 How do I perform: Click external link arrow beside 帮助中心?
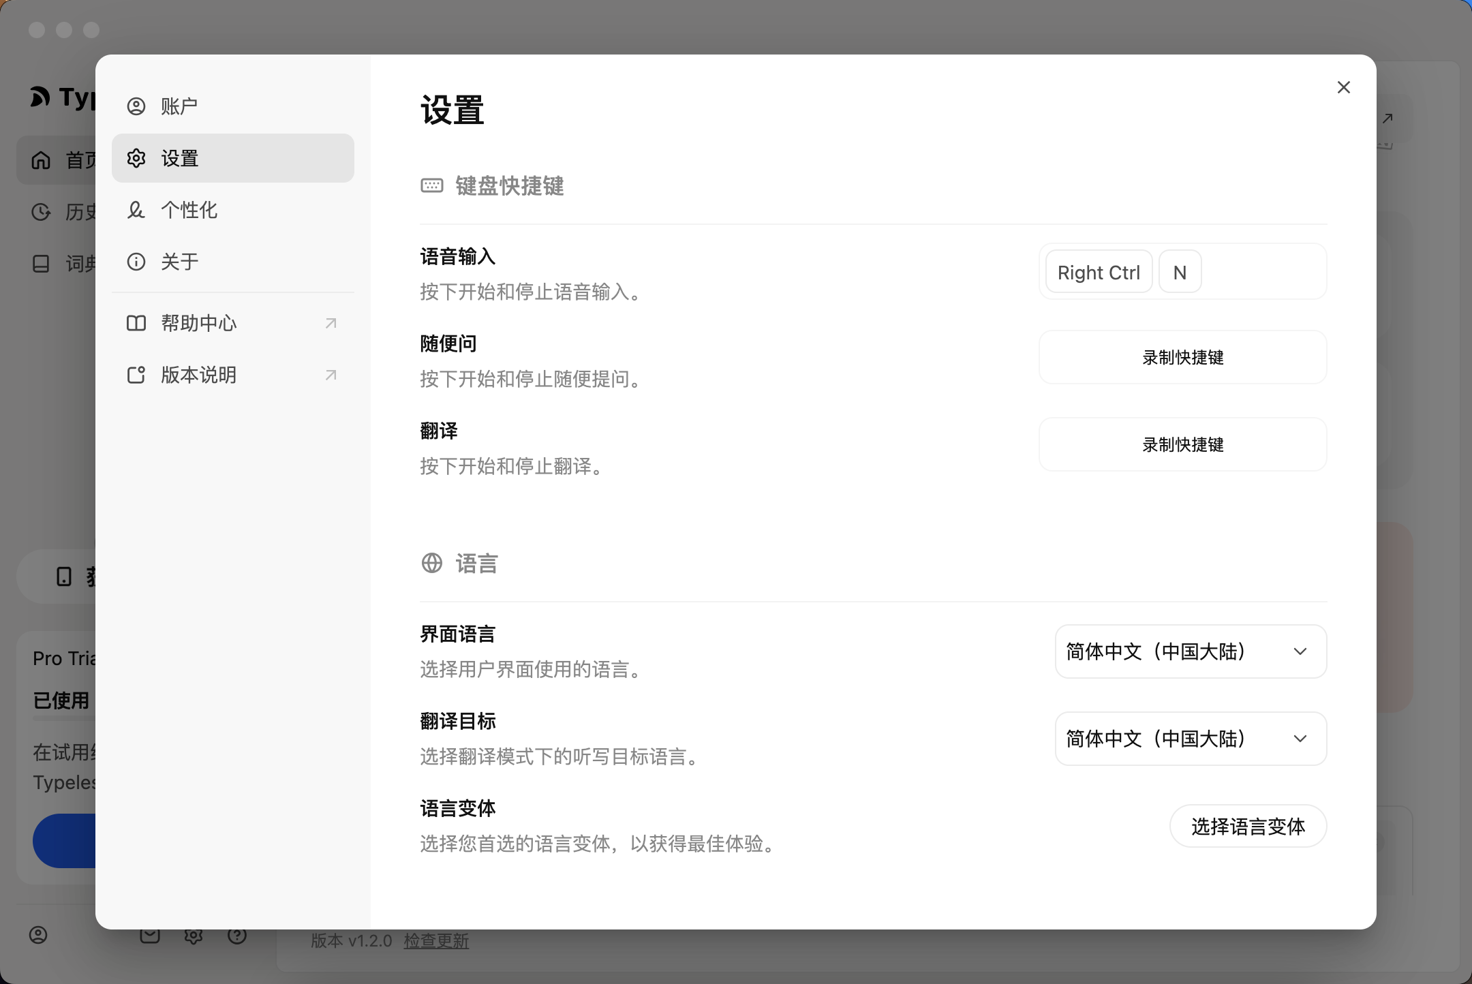click(x=331, y=323)
